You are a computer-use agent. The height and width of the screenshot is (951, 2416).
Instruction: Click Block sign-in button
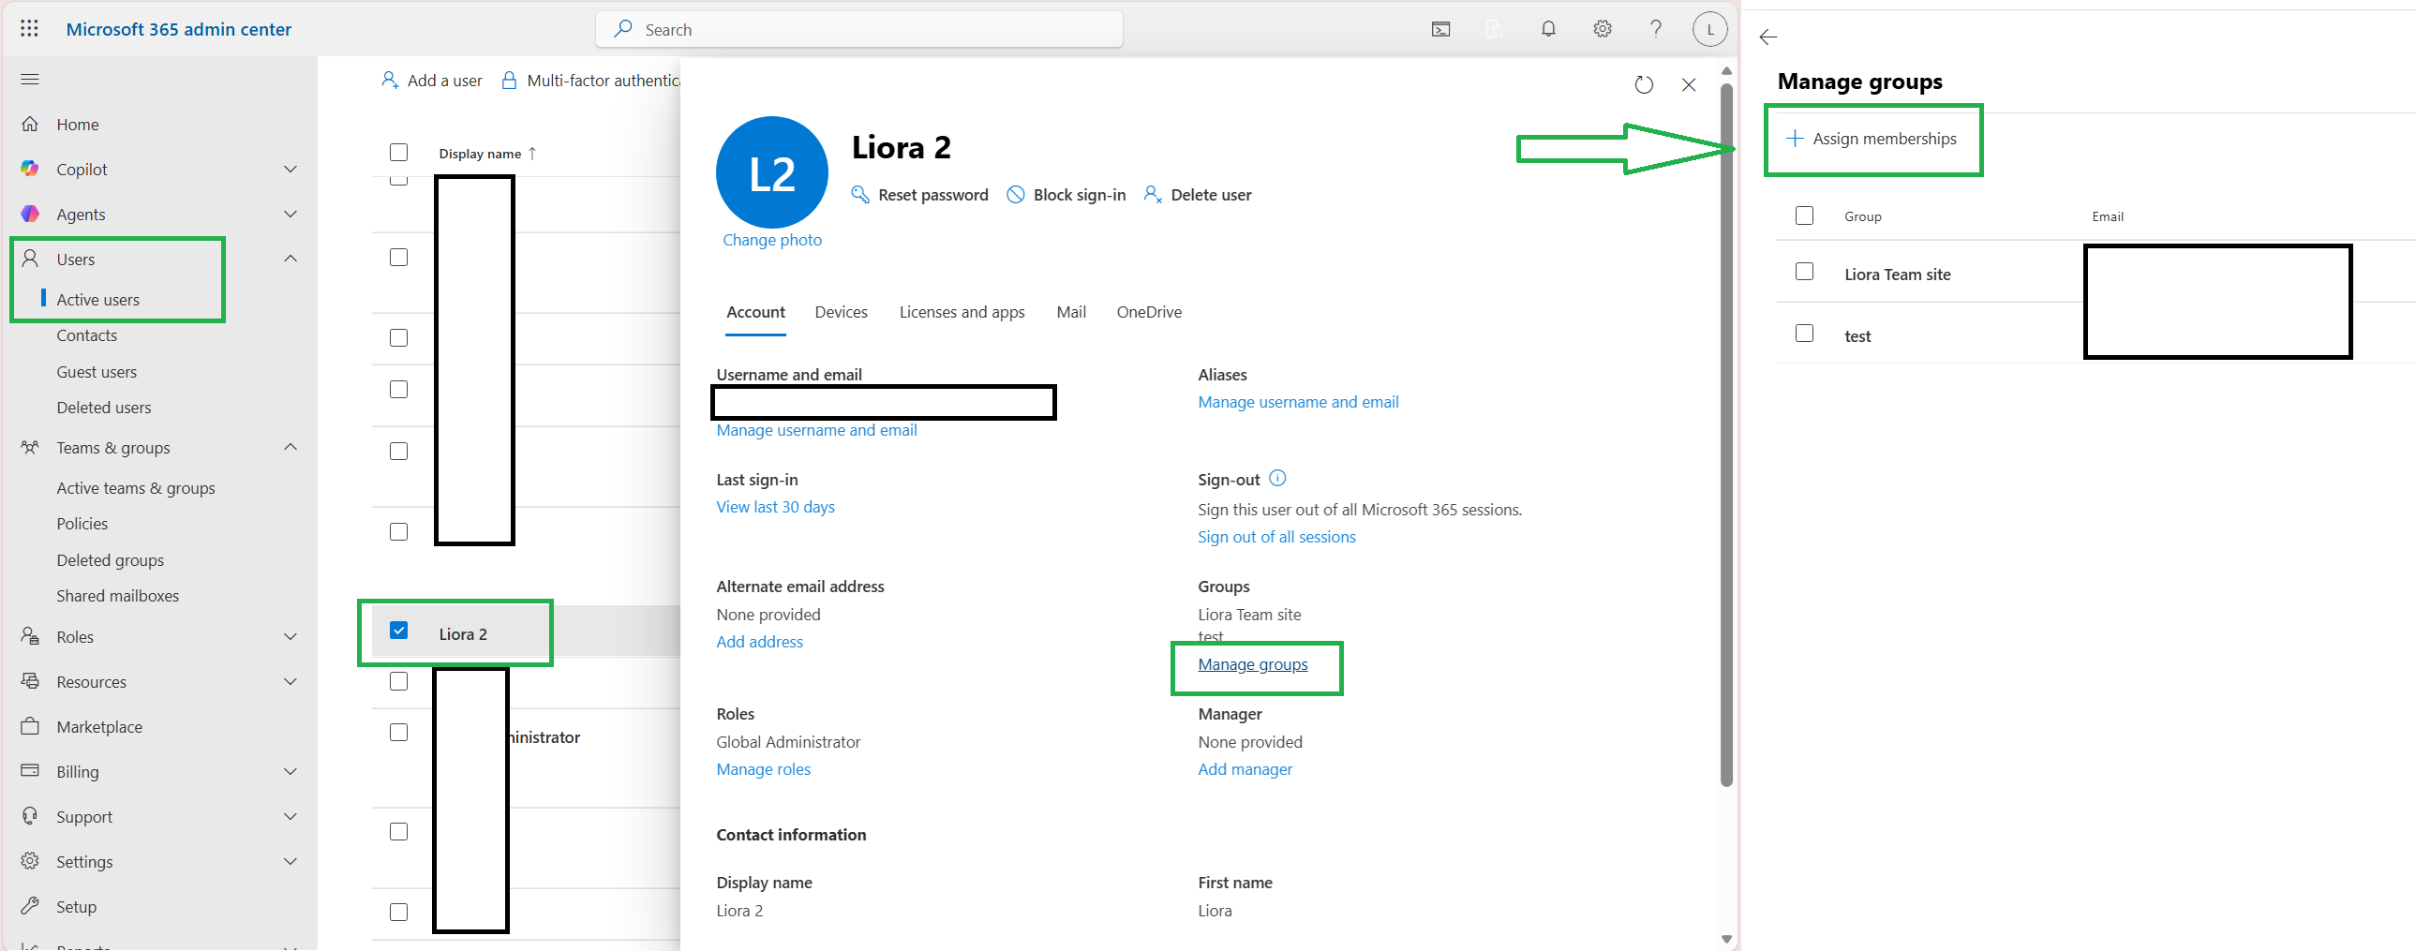coord(1066,195)
